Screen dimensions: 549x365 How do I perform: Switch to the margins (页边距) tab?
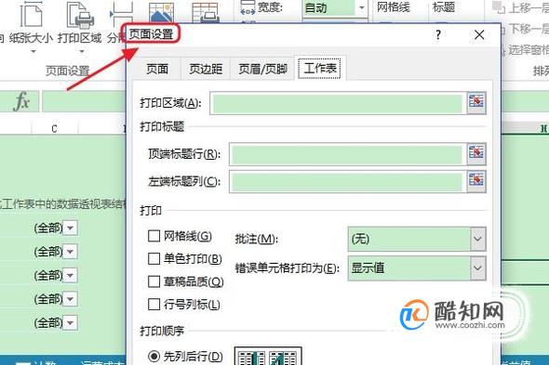click(206, 69)
